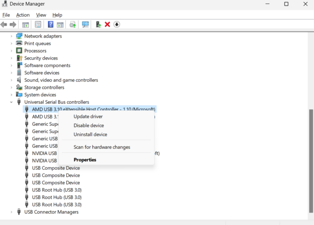Screen dimensions: 314x225
Task: Click the Scan for hardware changes monitor icon
Action: 85,25
